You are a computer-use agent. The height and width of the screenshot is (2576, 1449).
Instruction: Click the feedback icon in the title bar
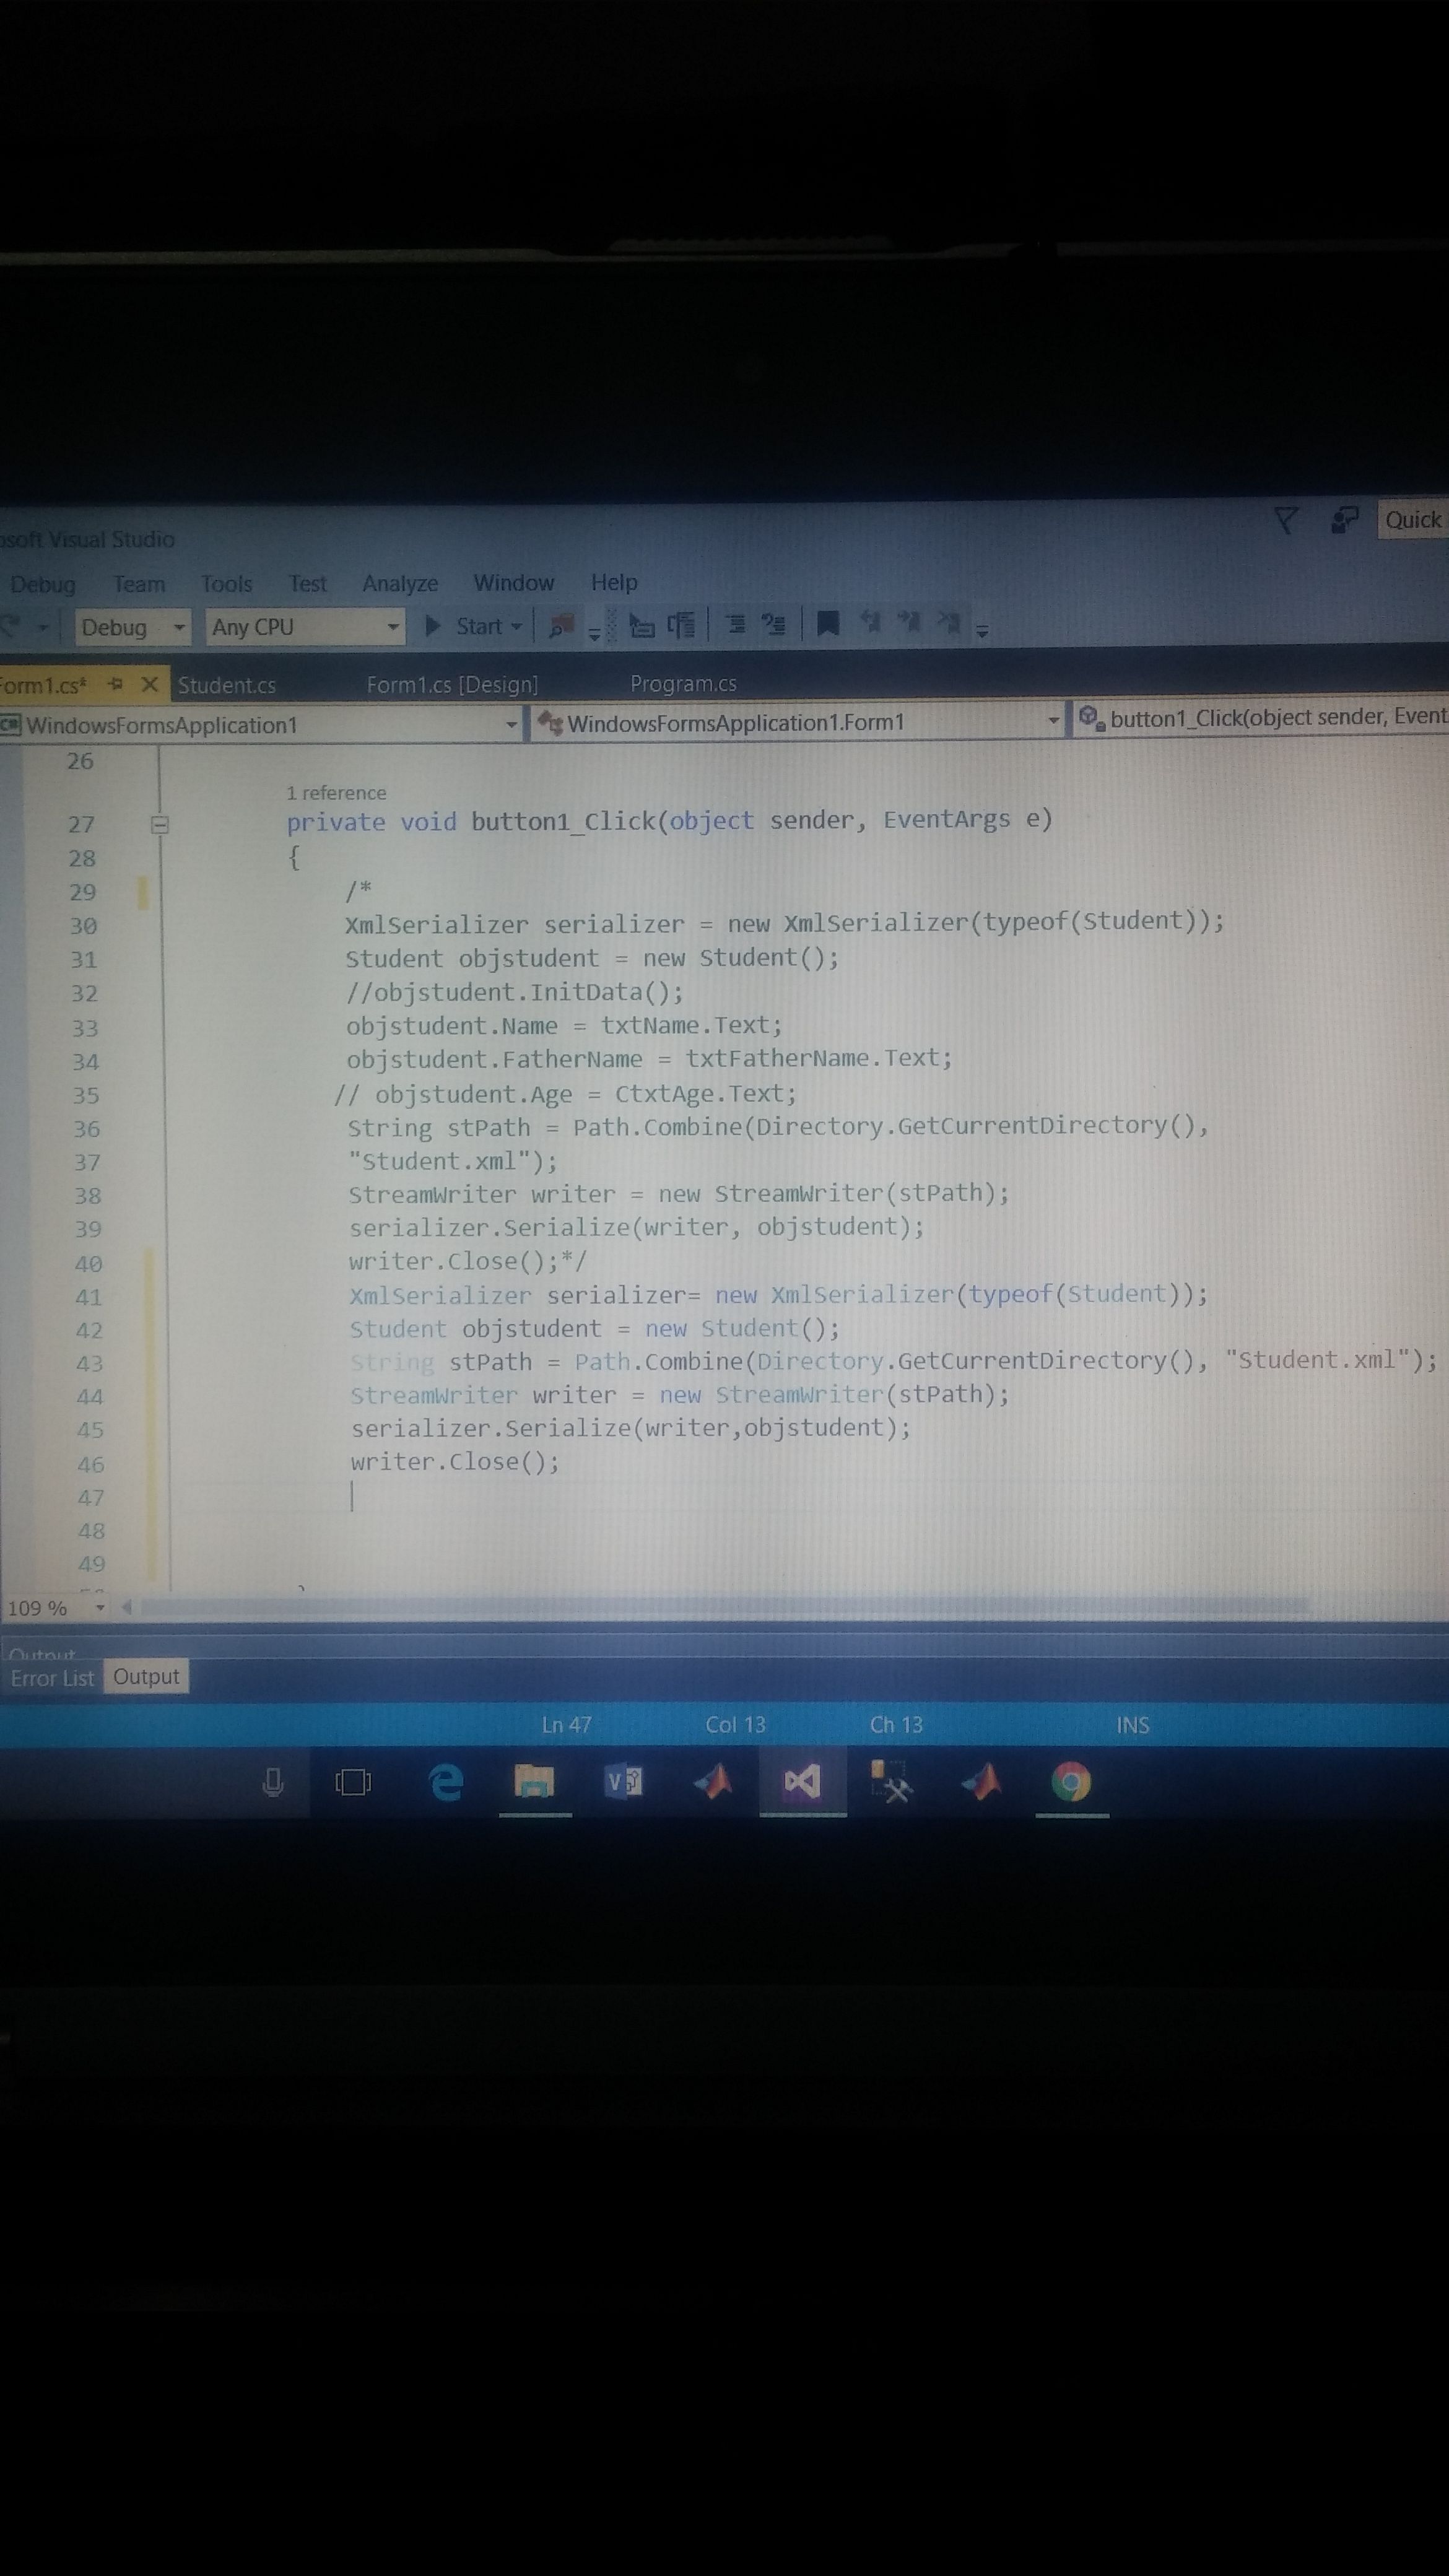[1345, 520]
